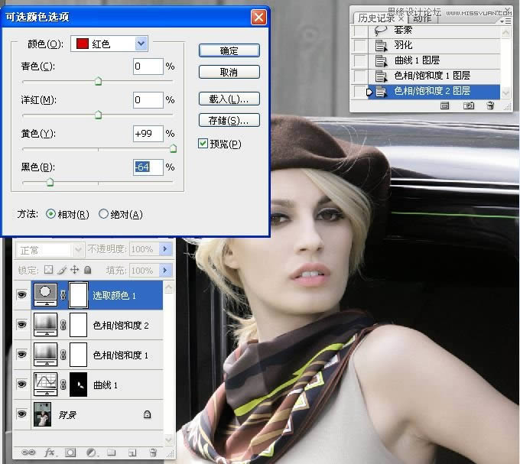Open the History panel flyout menu
This screenshot has height=464, width=520.
tap(505, 21)
